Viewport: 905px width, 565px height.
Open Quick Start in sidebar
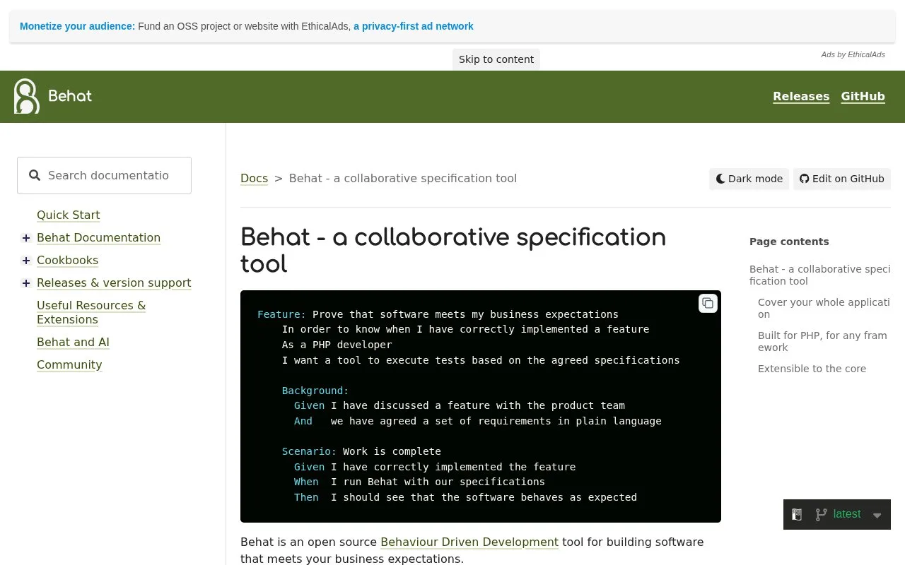[68, 215]
